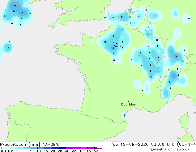Click the Paris location dot marker
The width and height of the screenshot is (196, 152).
tap(117, 43)
